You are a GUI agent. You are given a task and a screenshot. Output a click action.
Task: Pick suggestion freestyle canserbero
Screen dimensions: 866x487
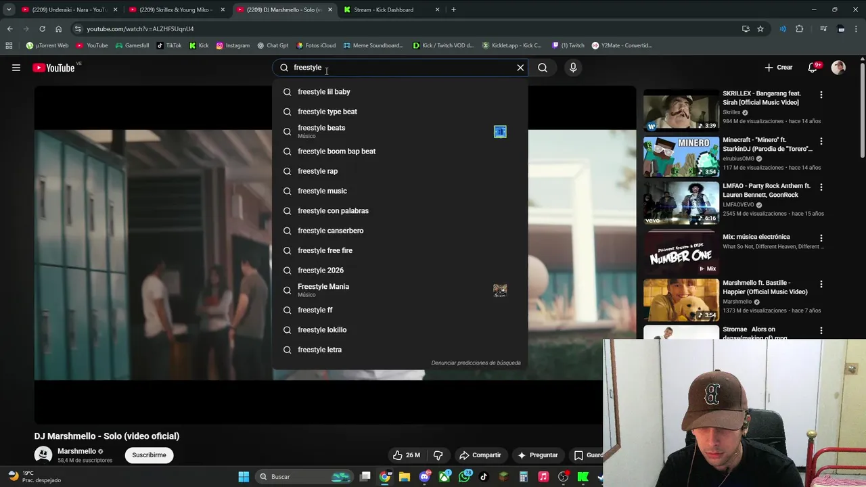(400, 231)
